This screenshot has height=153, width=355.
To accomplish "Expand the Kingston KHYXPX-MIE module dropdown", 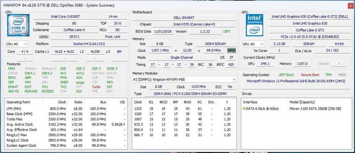I will (x=184, y=80).
